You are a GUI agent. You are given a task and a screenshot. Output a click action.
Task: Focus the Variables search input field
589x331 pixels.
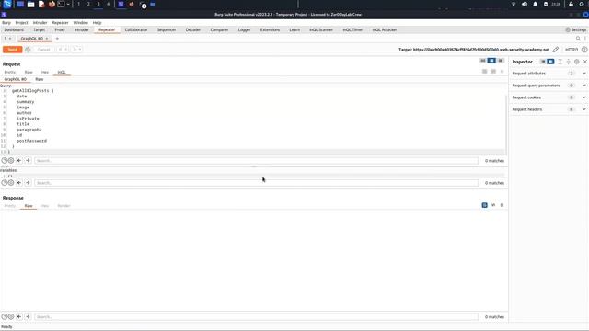[256, 183]
